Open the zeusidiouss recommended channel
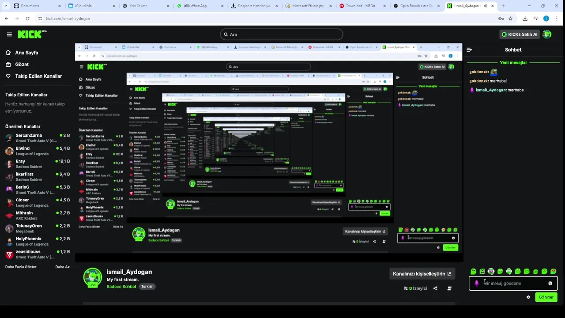Viewport: 565px width, 318px height. (x=38, y=254)
